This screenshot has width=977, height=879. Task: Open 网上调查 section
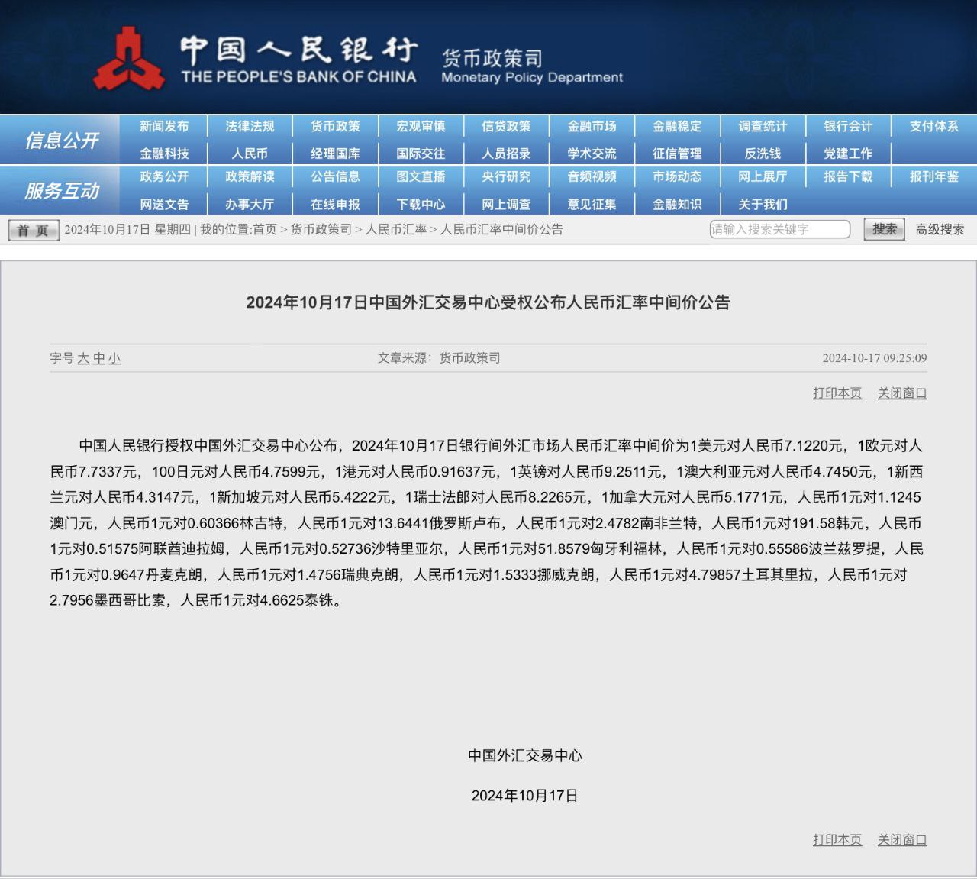pyautogui.click(x=506, y=205)
